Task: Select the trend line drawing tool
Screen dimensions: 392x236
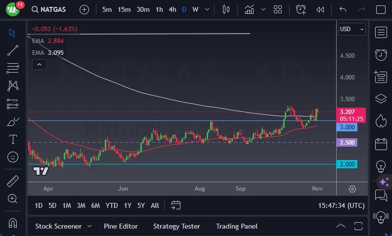Action: [x=13, y=50]
